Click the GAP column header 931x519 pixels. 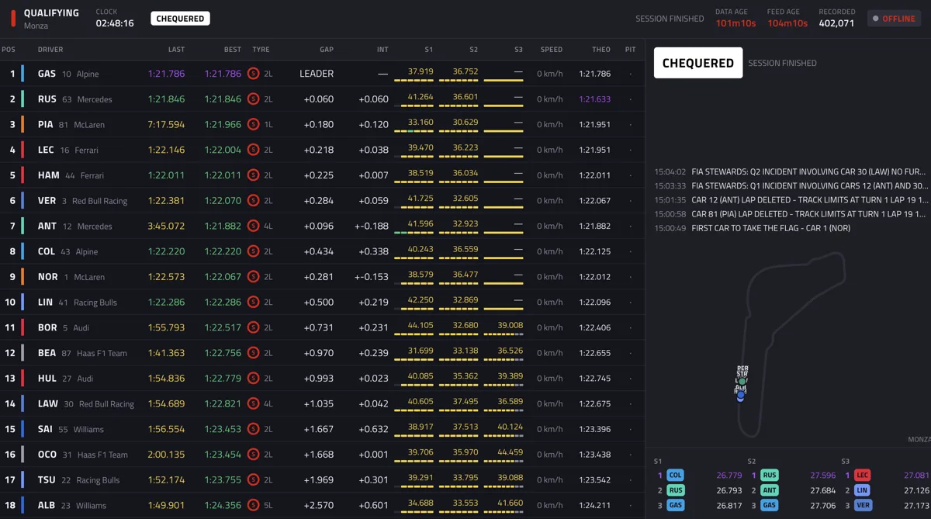pos(327,50)
